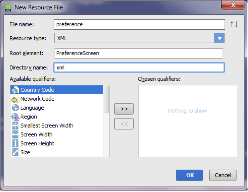This screenshot has height=192, width=248.
Task: Select Size qualifier row
Action: pos(57,152)
